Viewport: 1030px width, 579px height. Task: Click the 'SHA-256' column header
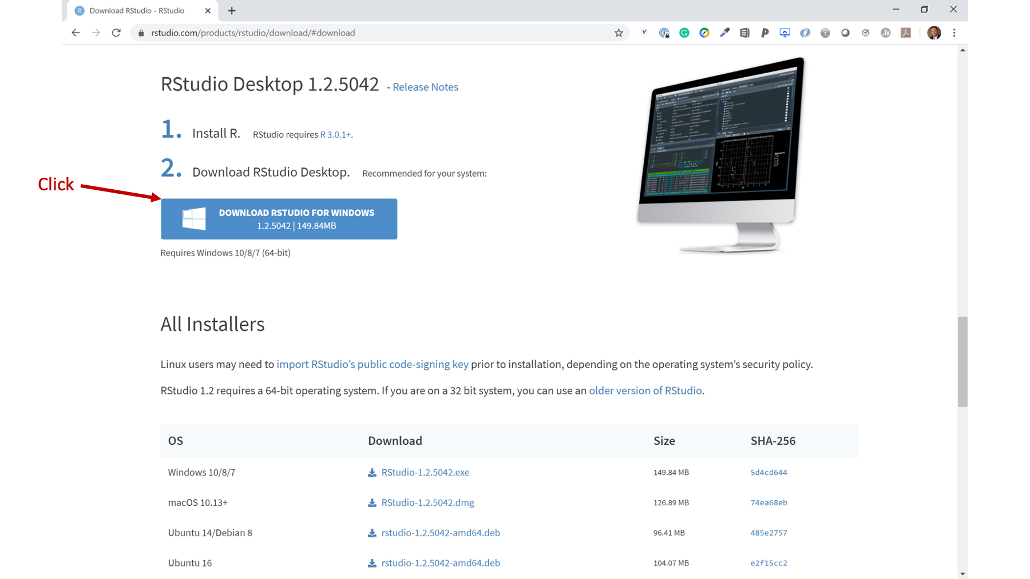click(x=772, y=441)
